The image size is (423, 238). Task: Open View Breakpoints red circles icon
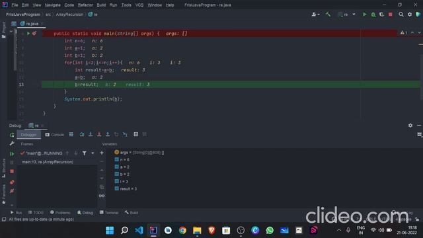pyautogui.click(x=12, y=182)
